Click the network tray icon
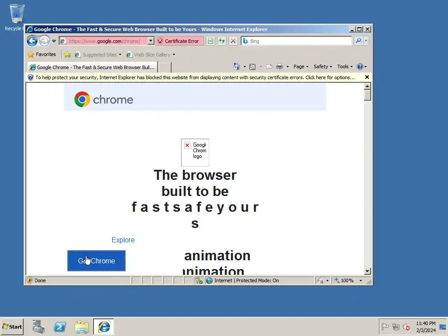This screenshot has width=448, height=336. point(395,326)
